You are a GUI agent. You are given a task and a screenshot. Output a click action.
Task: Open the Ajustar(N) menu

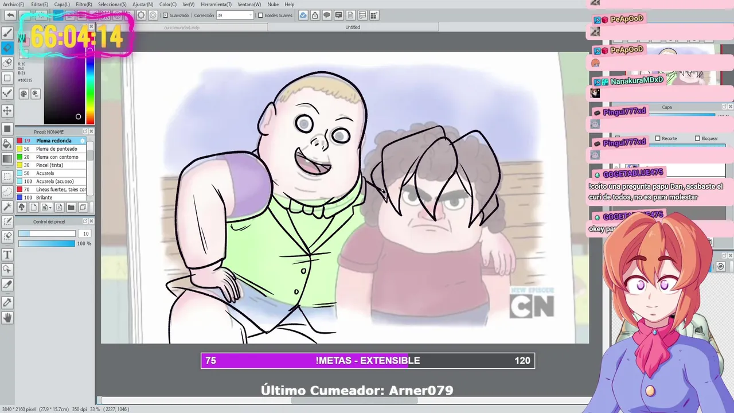(x=143, y=4)
